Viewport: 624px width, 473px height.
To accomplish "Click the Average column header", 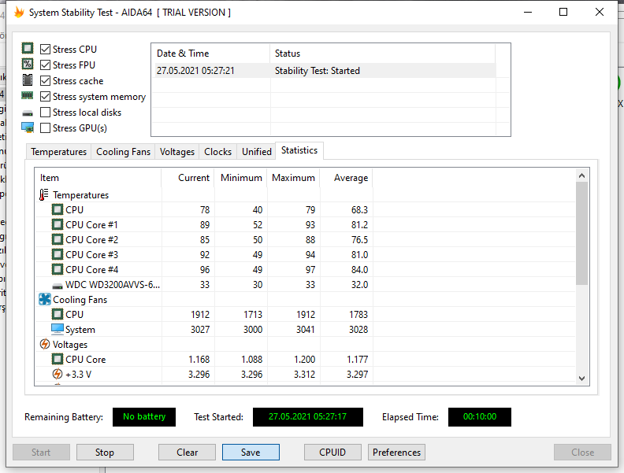I will (x=347, y=178).
